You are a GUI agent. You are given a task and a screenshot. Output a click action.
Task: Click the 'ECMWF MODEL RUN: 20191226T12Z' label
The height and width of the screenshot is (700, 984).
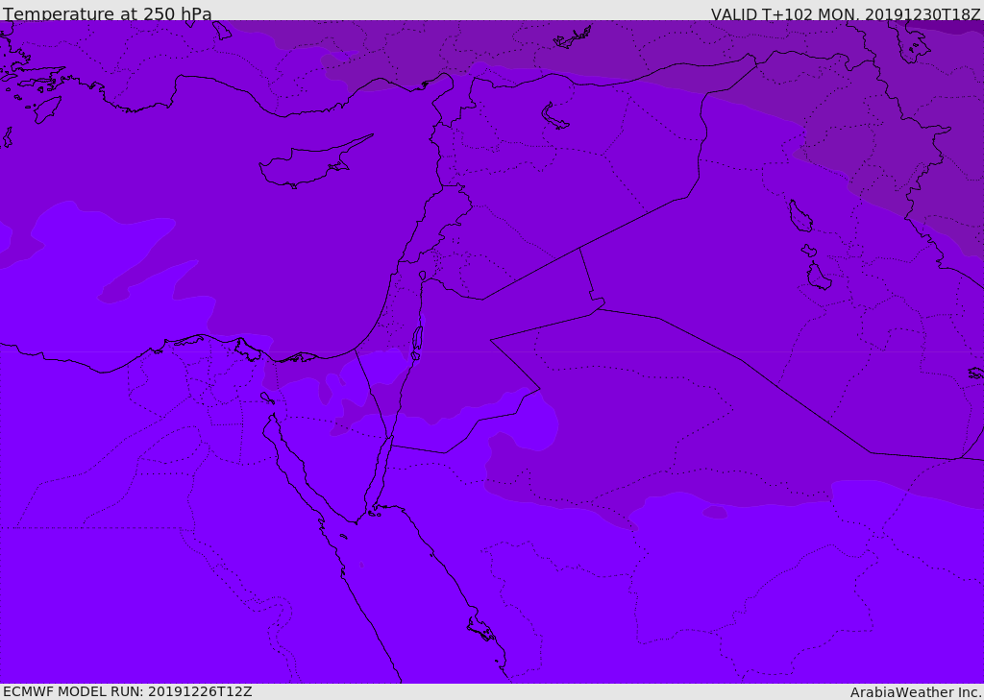(x=128, y=691)
